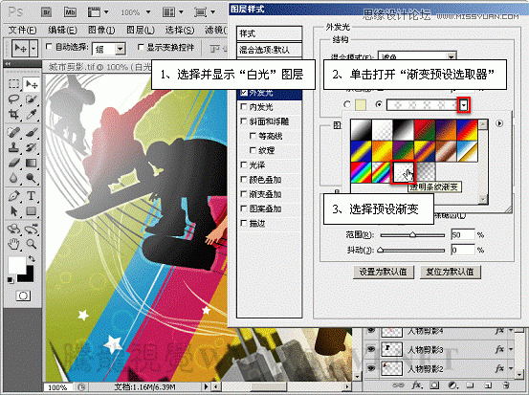Select the Move tool in toolbox

pyautogui.click(x=32, y=84)
